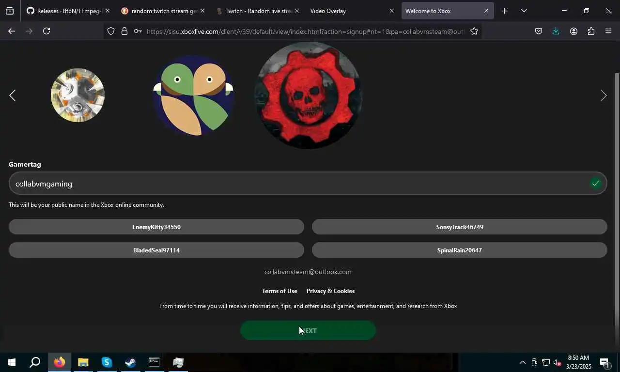Open Steam from the taskbar
620x372 pixels.
point(130,362)
